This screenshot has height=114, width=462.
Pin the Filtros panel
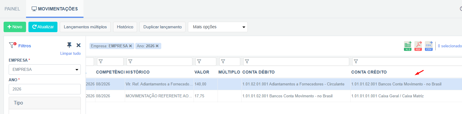[69, 45]
